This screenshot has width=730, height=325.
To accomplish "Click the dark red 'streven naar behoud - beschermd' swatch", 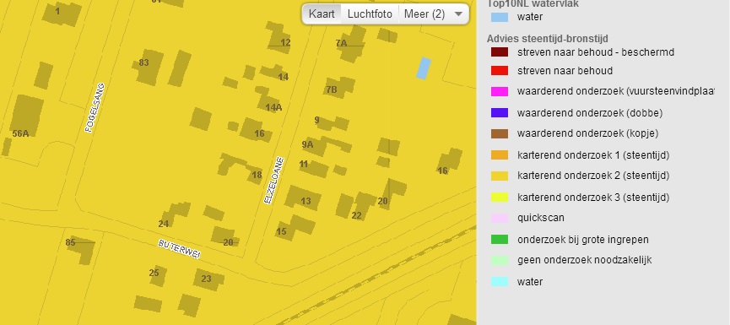I will point(500,52).
